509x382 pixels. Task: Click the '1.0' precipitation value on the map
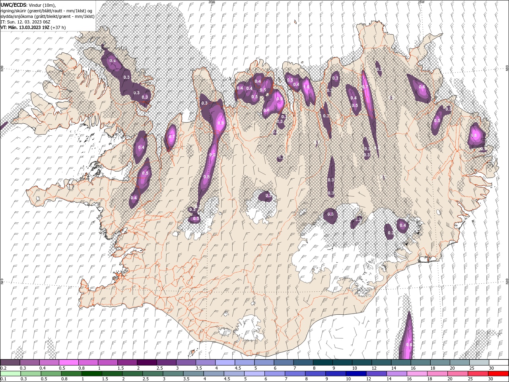point(306,87)
